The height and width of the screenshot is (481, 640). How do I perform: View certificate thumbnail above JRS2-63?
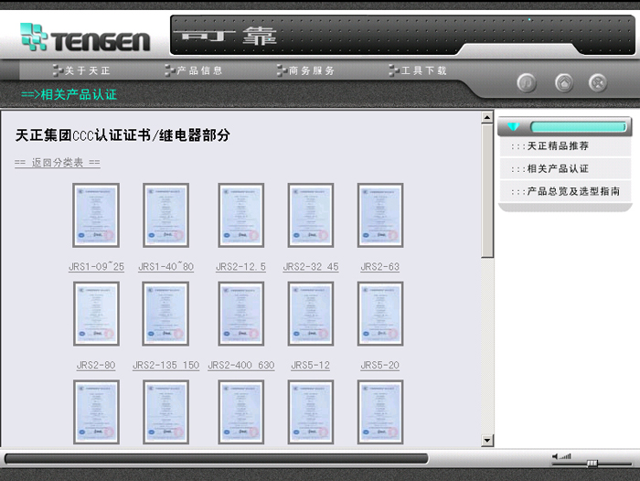click(380, 215)
